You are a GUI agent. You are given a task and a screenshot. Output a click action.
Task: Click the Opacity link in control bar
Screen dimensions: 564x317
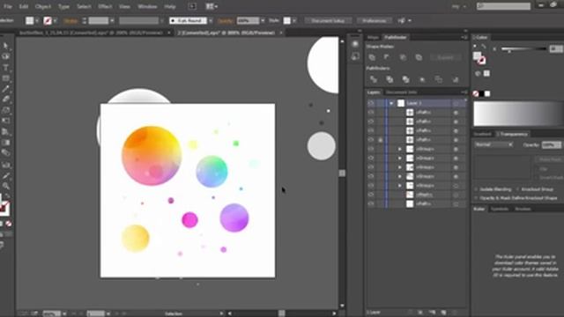click(x=226, y=21)
